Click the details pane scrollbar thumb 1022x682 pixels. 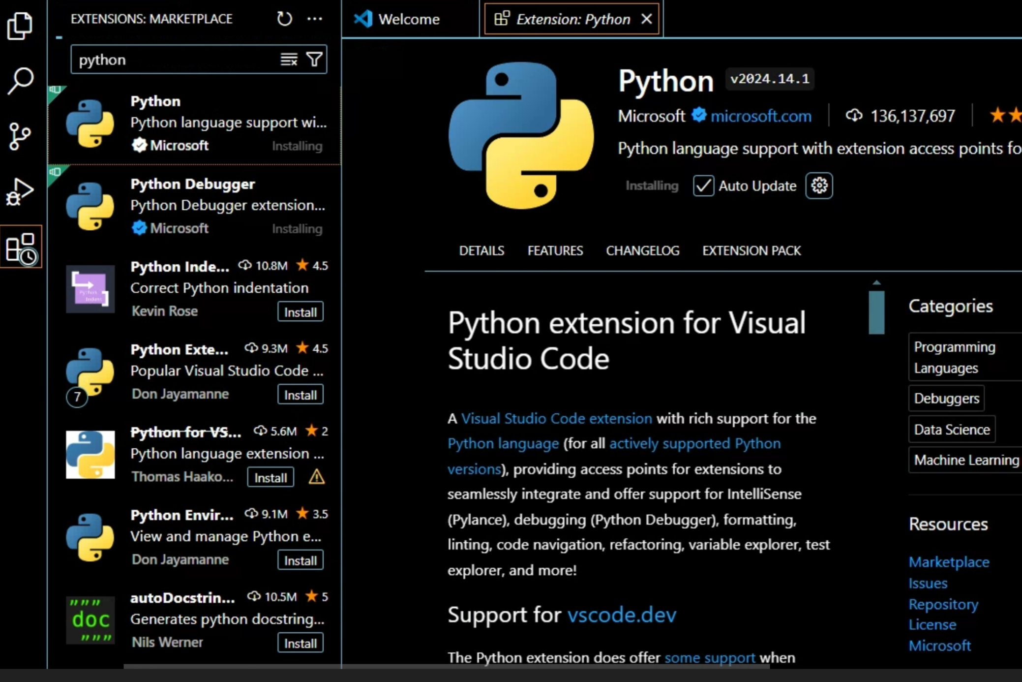coord(876,312)
